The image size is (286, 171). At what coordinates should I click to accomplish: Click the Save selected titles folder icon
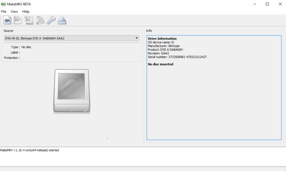(x=18, y=20)
